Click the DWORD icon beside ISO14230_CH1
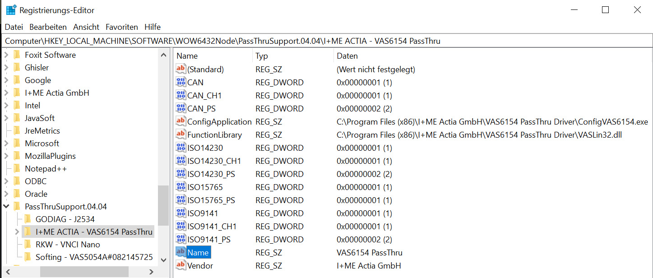This screenshot has height=278, width=653. pyautogui.click(x=181, y=161)
